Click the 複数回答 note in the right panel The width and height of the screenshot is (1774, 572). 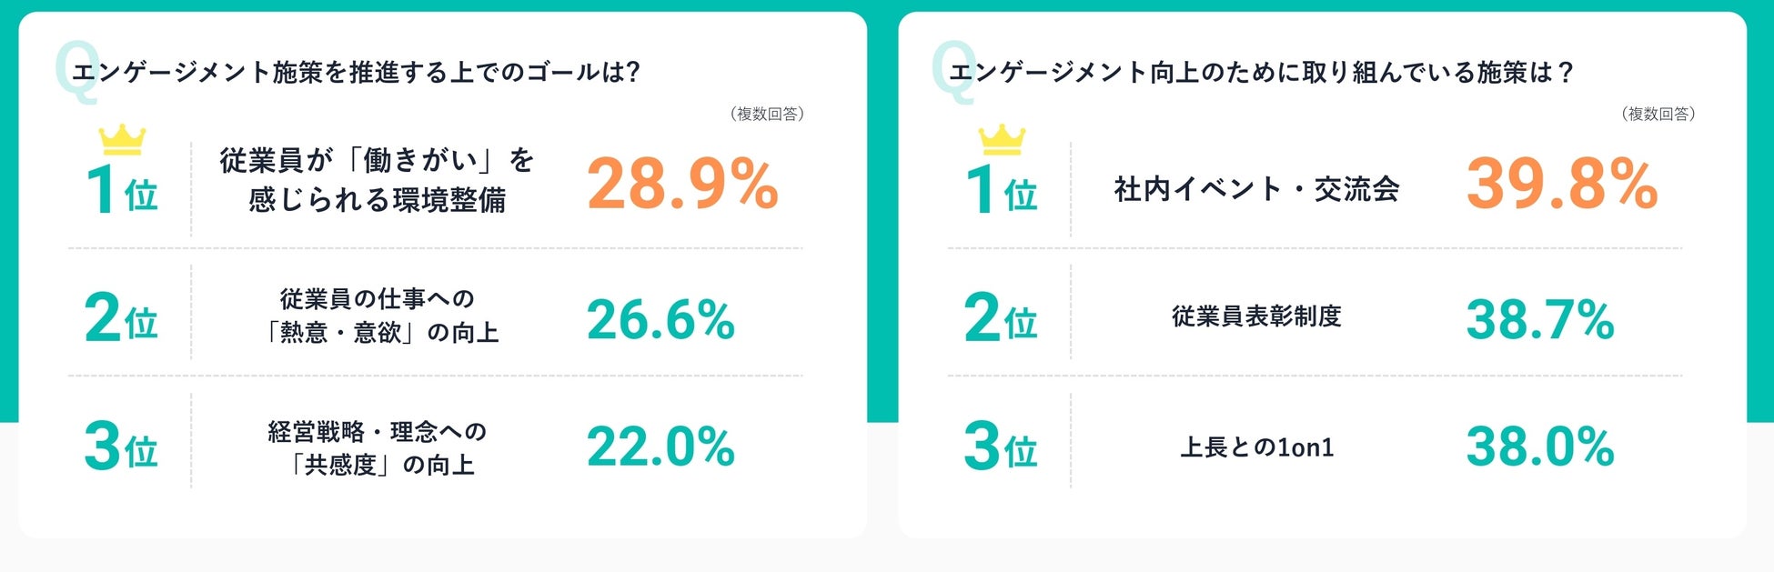pyautogui.click(x=1658, y=114)
